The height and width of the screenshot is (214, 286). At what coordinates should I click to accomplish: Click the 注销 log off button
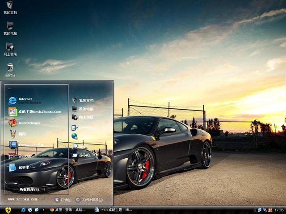pos(63,200)
